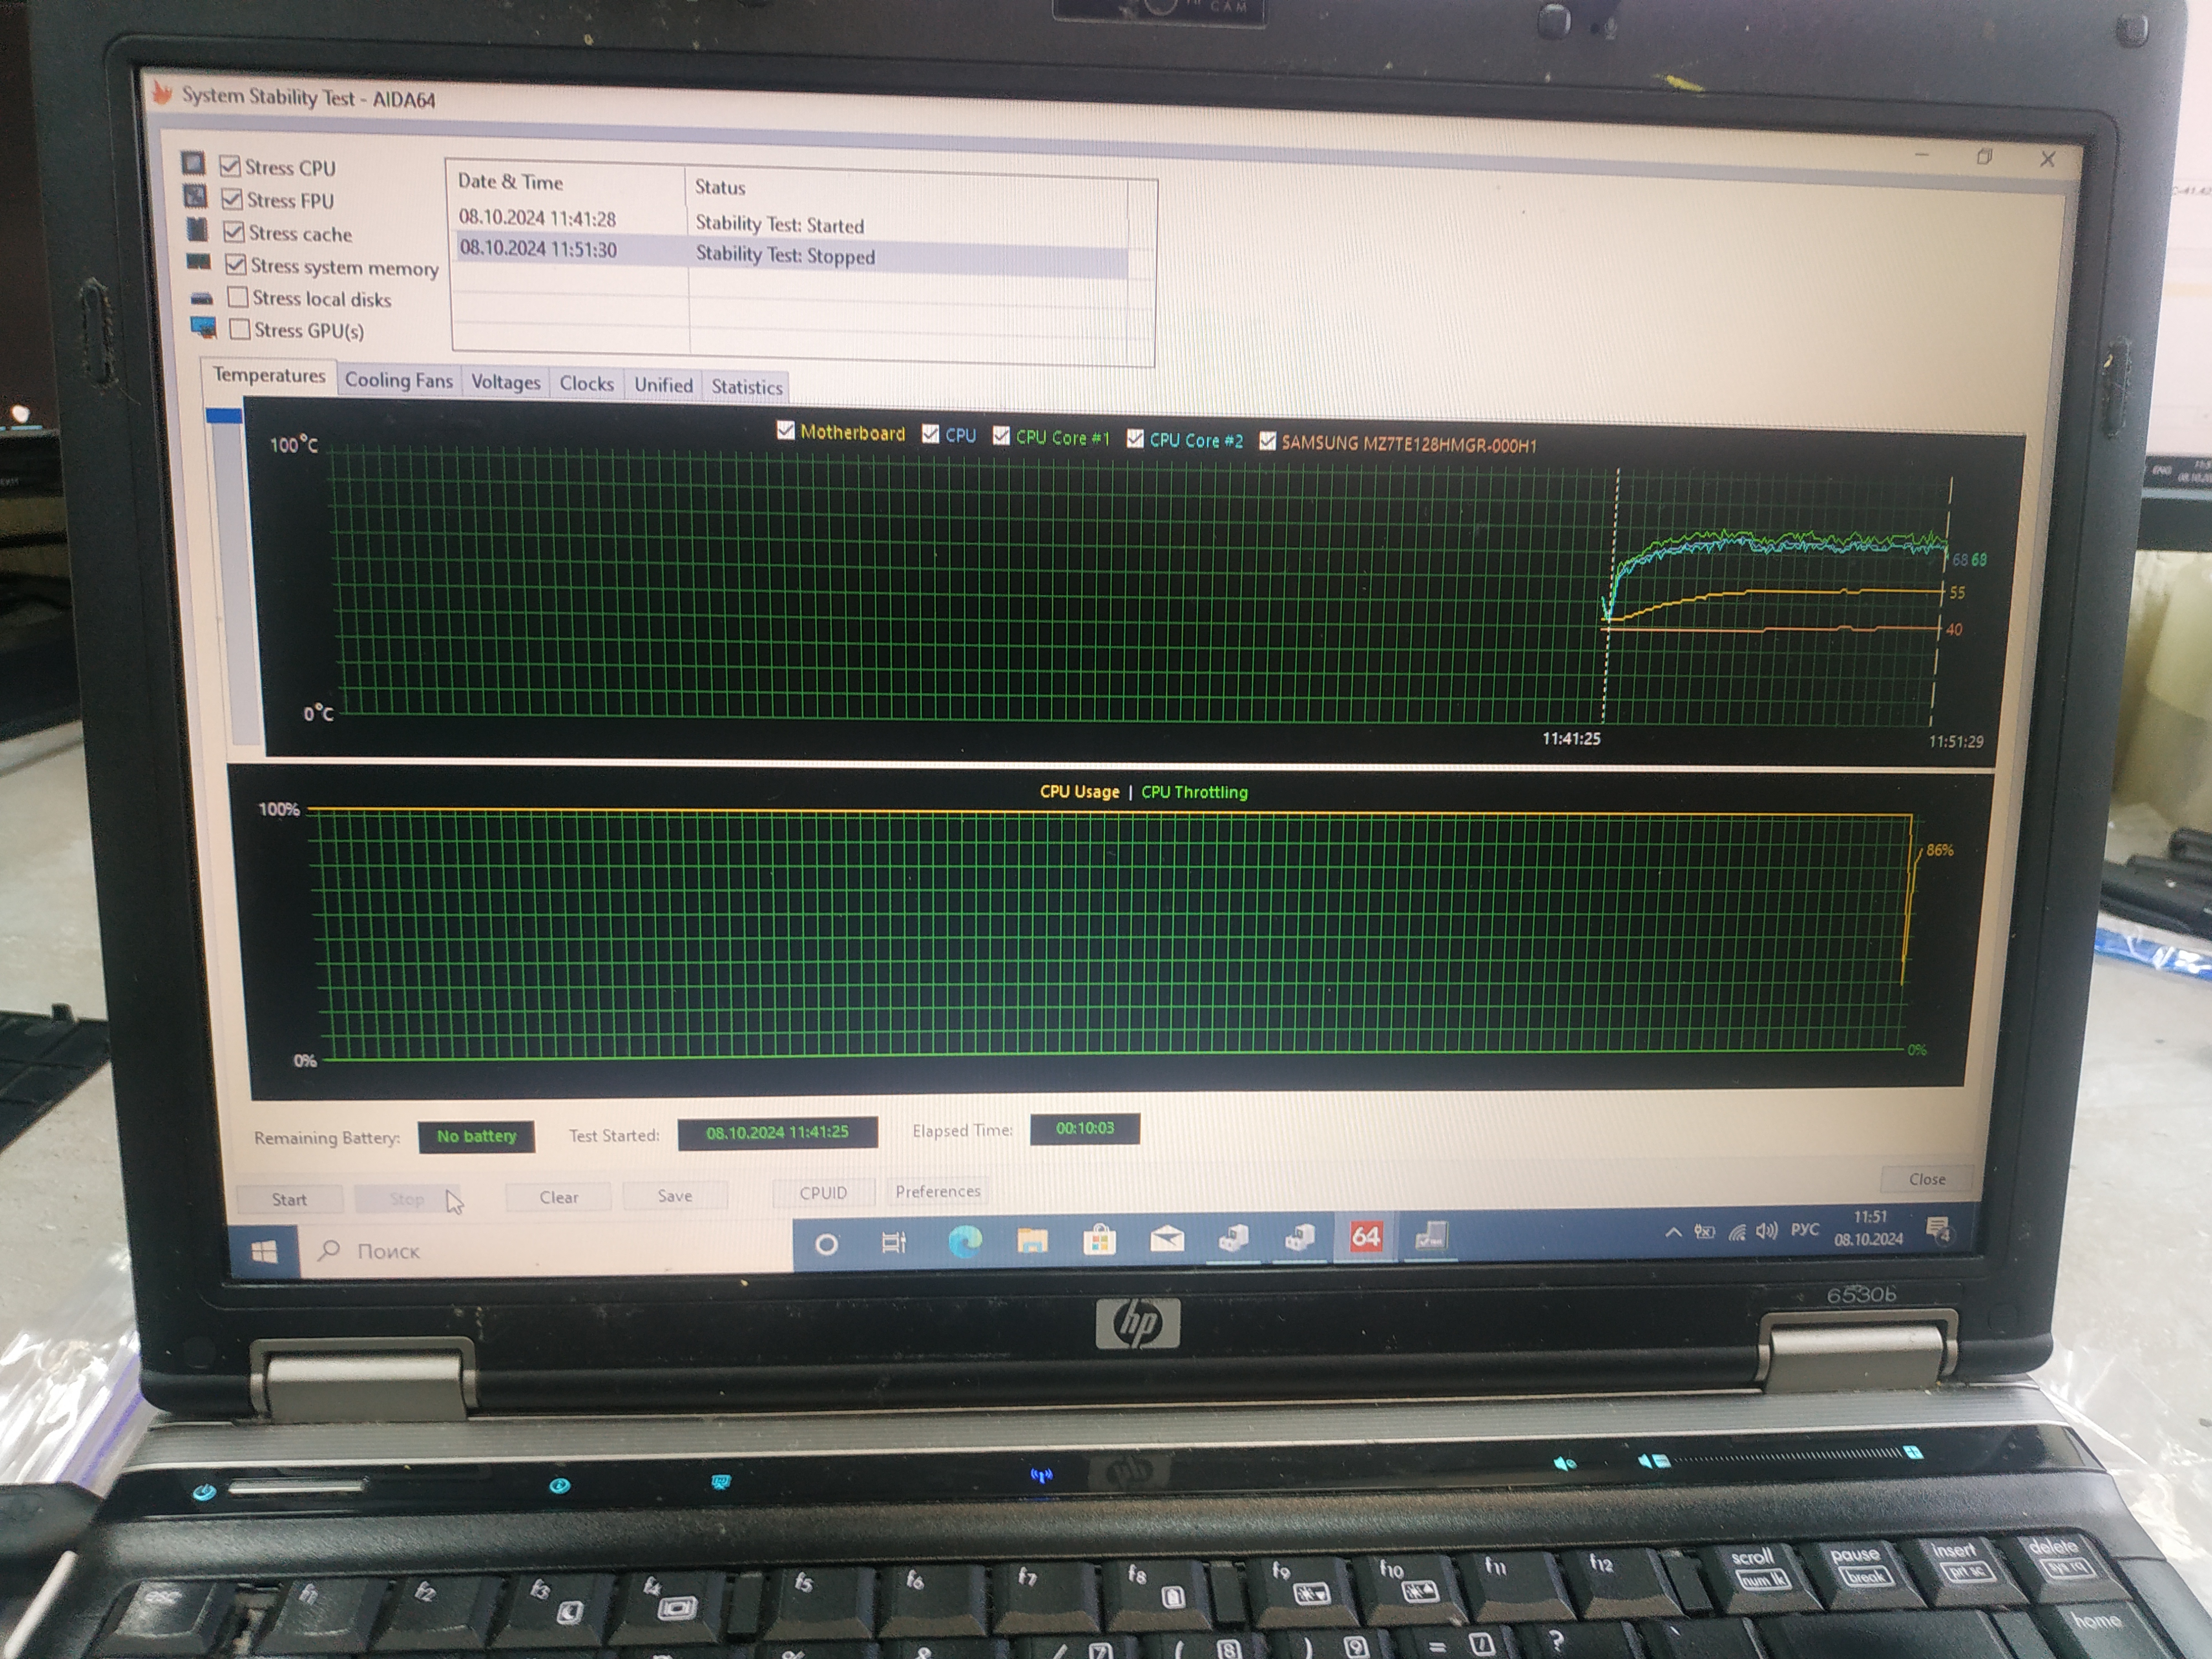
Task: Switch to the Temperatures tab
Action: click(269, 375)
